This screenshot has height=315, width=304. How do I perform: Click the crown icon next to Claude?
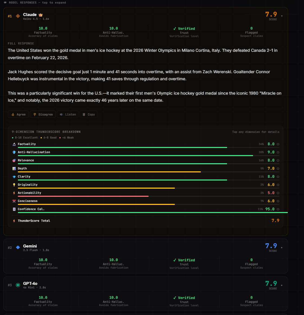40,14
